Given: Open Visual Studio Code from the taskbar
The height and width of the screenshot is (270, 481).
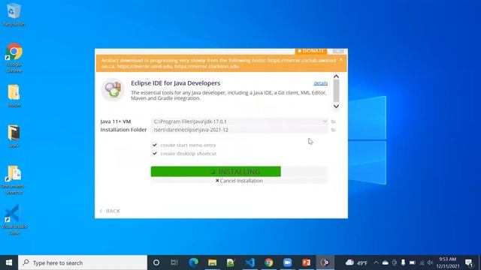Looking at the screenshot, I should click(x=250, y=262).
